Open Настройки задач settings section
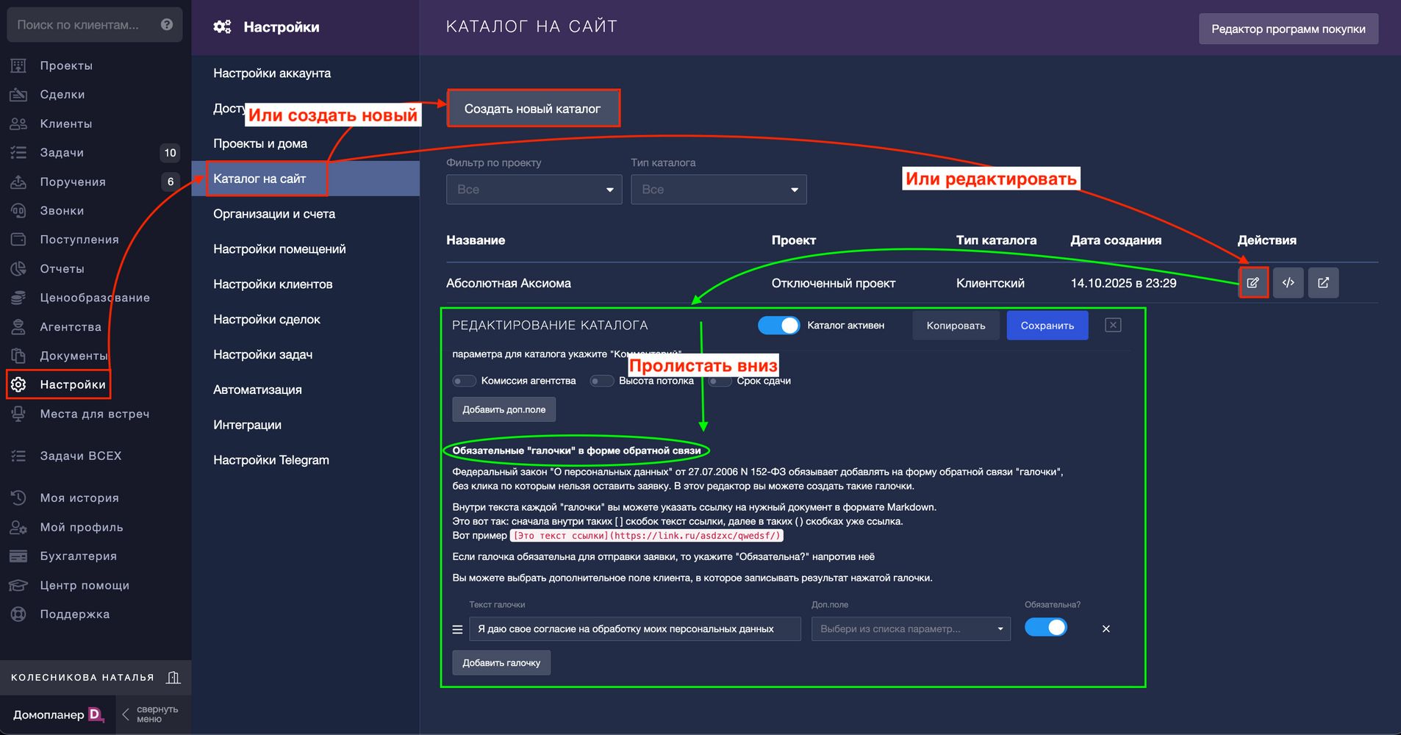This screenshot has width=1401, height=735. (263, 355)
